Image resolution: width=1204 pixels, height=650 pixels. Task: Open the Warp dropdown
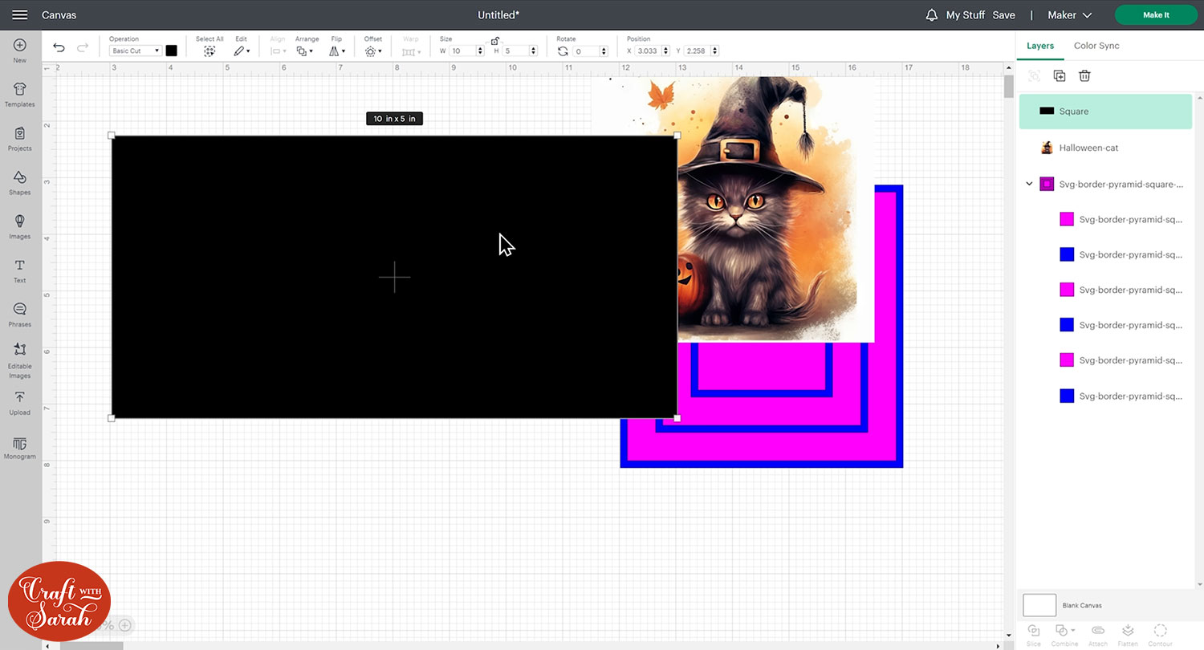pyautogui.click(x=411, y=51)
